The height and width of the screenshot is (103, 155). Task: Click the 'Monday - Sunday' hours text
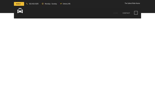(x=51, y=4)
